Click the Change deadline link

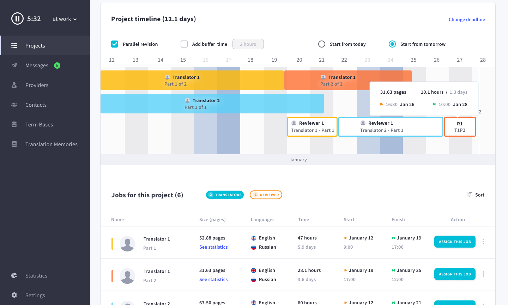pyautogui.click(x=467, y=19)
